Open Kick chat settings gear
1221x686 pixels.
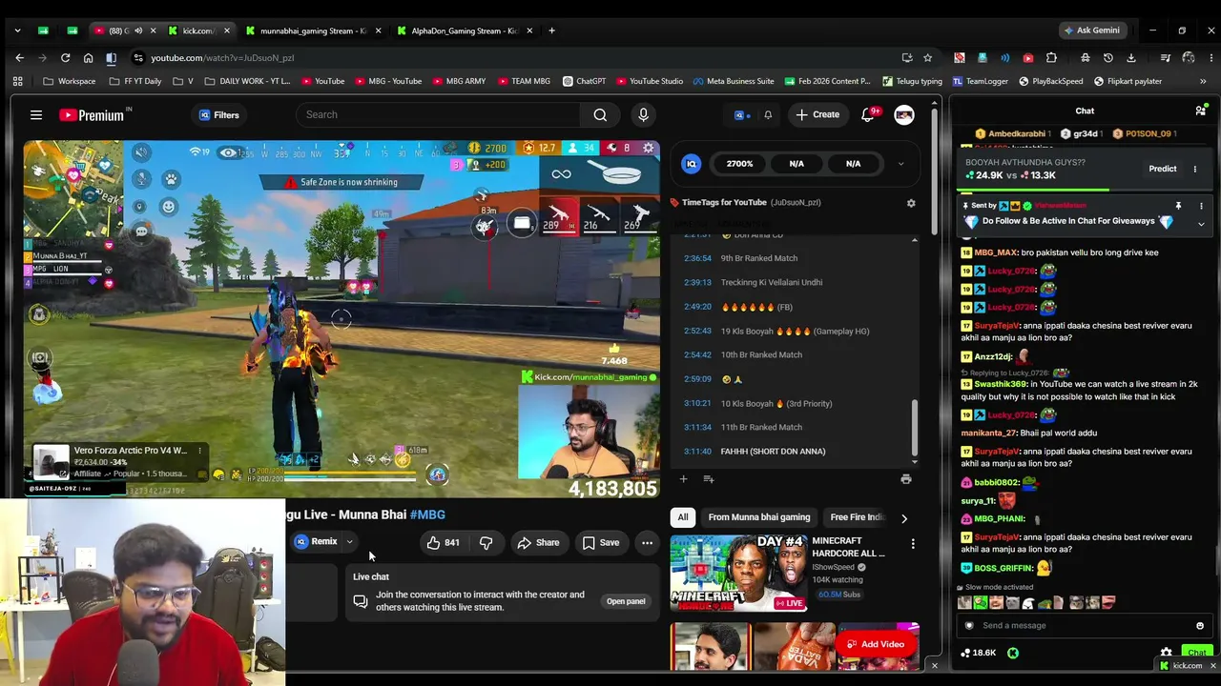(x=1166, y=654)
